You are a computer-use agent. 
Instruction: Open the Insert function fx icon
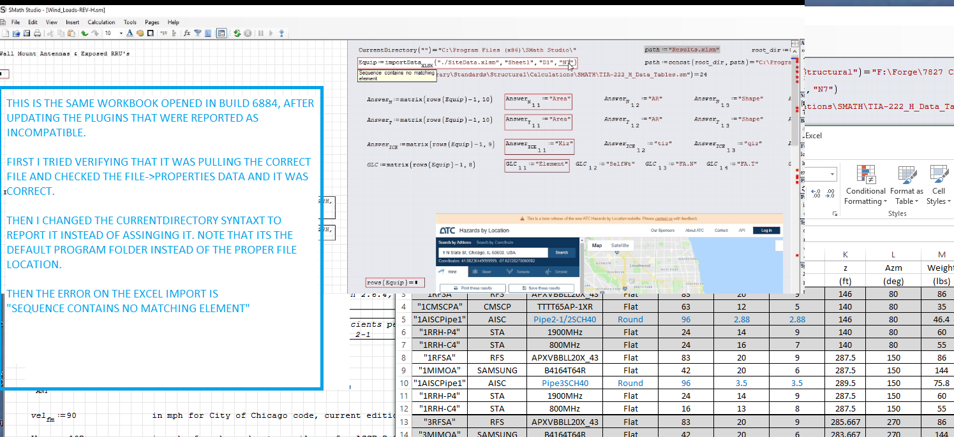point(187,33)
